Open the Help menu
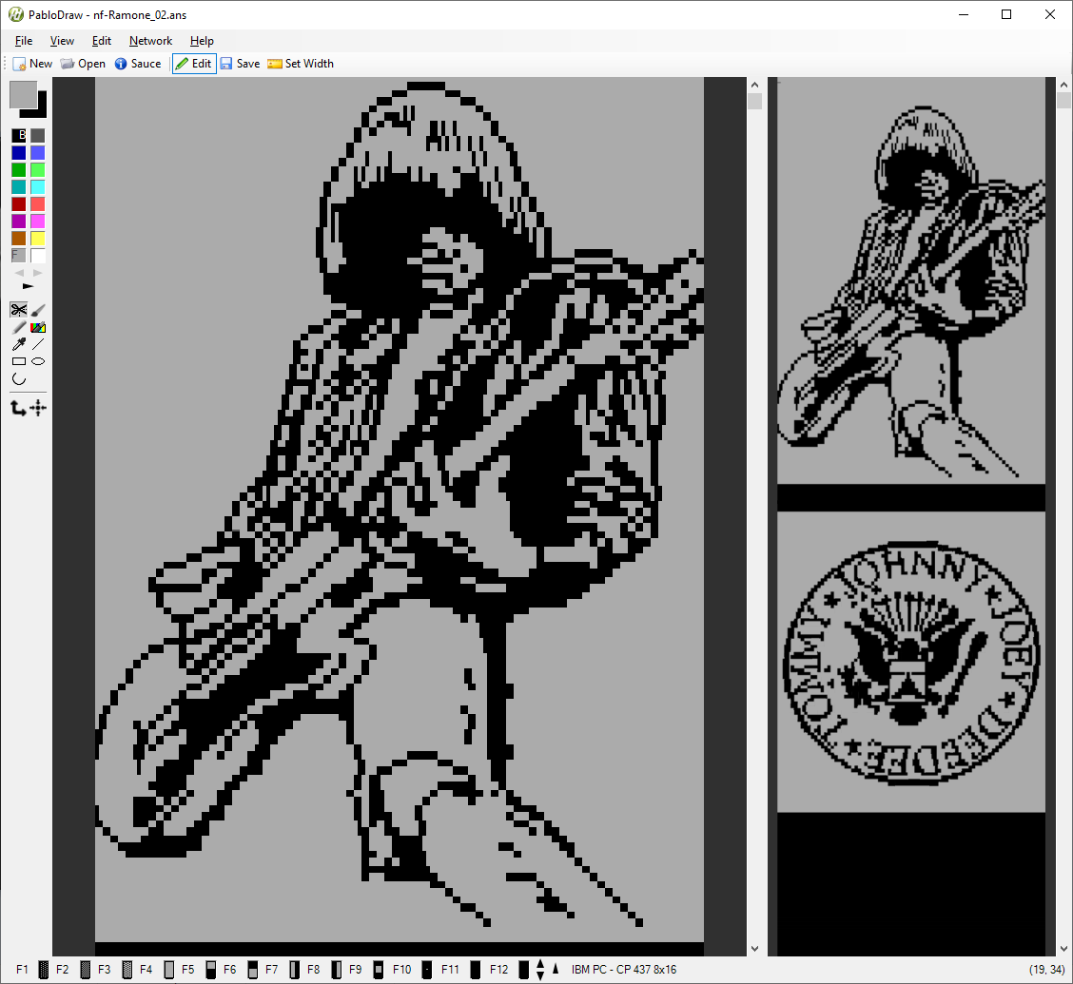The height and width of the screenshot is (984, 1073). [202, 40]
